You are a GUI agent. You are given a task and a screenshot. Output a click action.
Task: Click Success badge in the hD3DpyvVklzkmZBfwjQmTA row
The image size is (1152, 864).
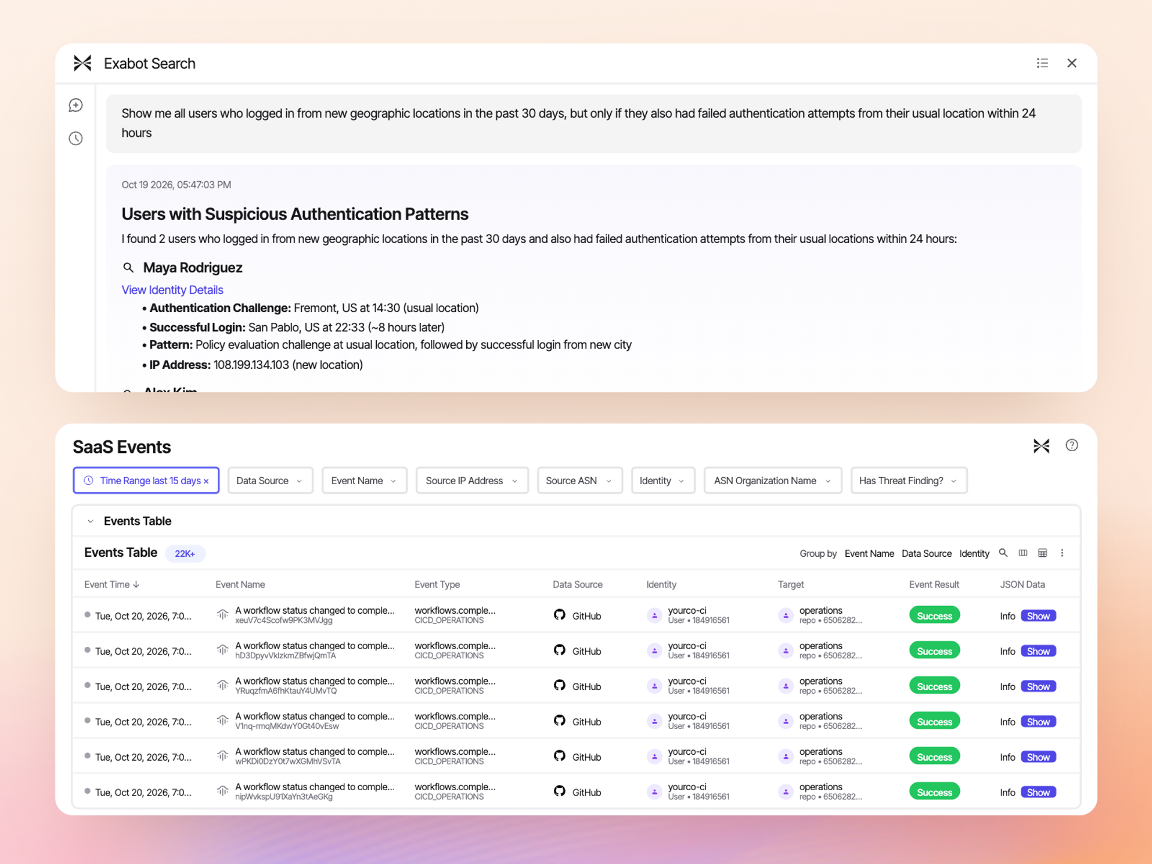click(x=934, y=651)
